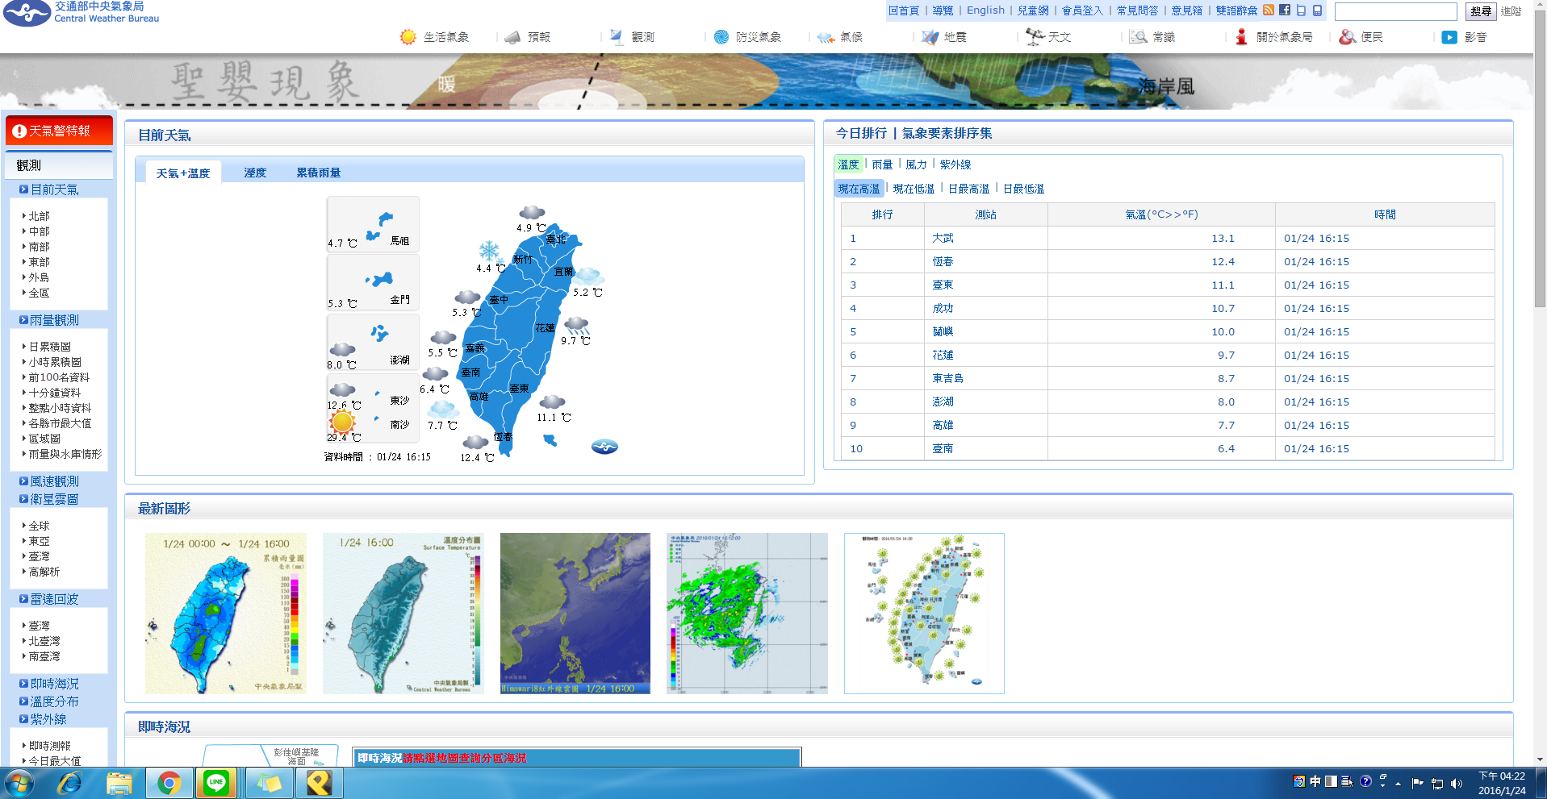Click the 搜尋 search button
This screenshot has width=1547, height=799.
point(1481,11)
